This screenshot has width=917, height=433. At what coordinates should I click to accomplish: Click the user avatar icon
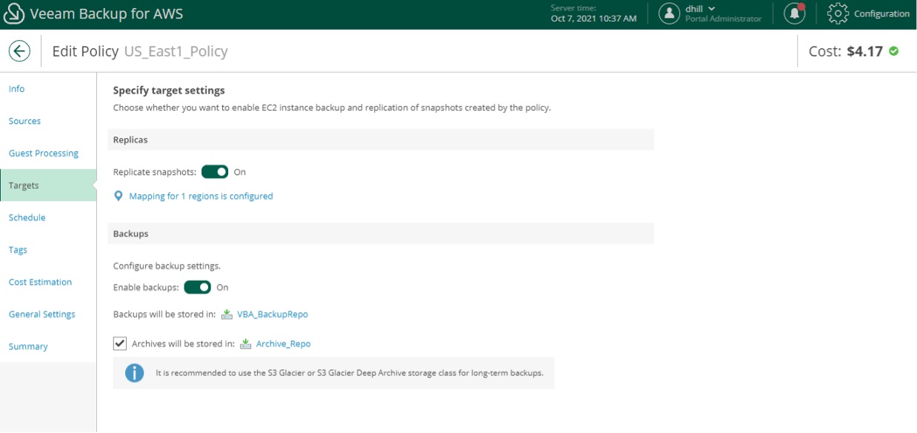coord(670,13)
